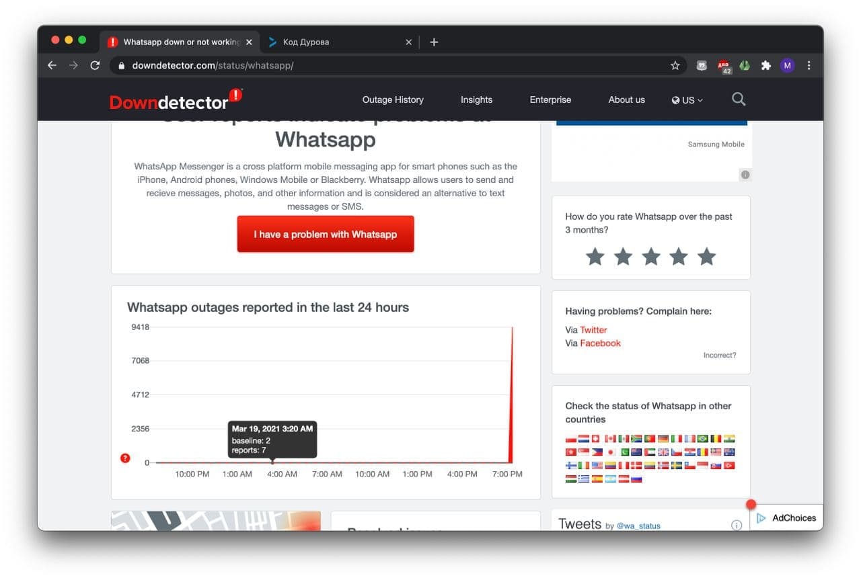Bookmark this page with the star icon
The height and width of the screenshot is (580, 861).
(x=675, y=65)
